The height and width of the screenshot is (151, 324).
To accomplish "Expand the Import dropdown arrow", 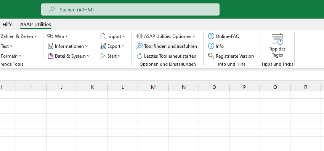I will [124, 36].
